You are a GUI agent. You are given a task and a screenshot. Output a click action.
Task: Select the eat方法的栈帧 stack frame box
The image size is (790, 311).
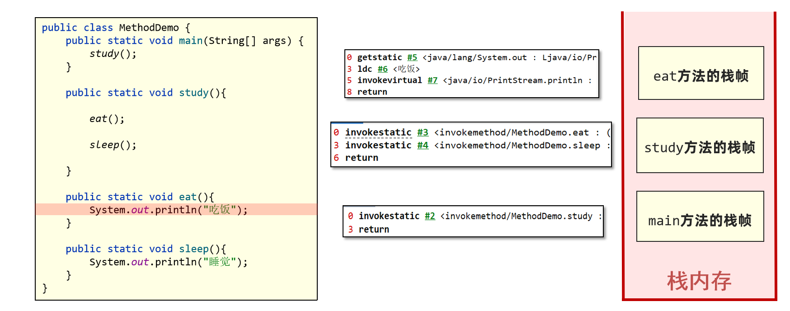click(701, 73)
